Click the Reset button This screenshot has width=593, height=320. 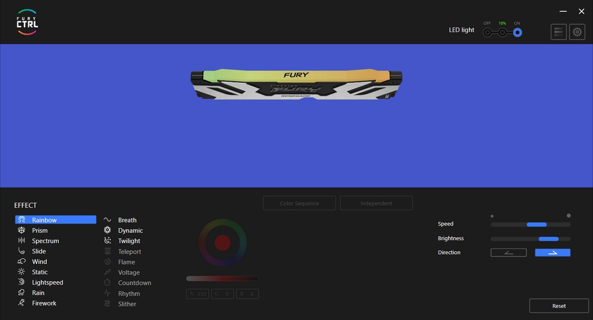[x=559, y=306]
